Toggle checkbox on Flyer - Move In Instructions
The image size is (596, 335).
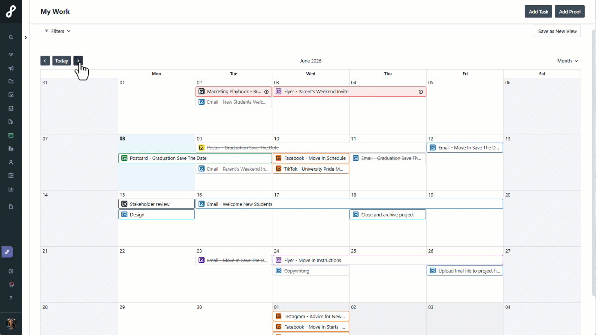tap(278, 260)
